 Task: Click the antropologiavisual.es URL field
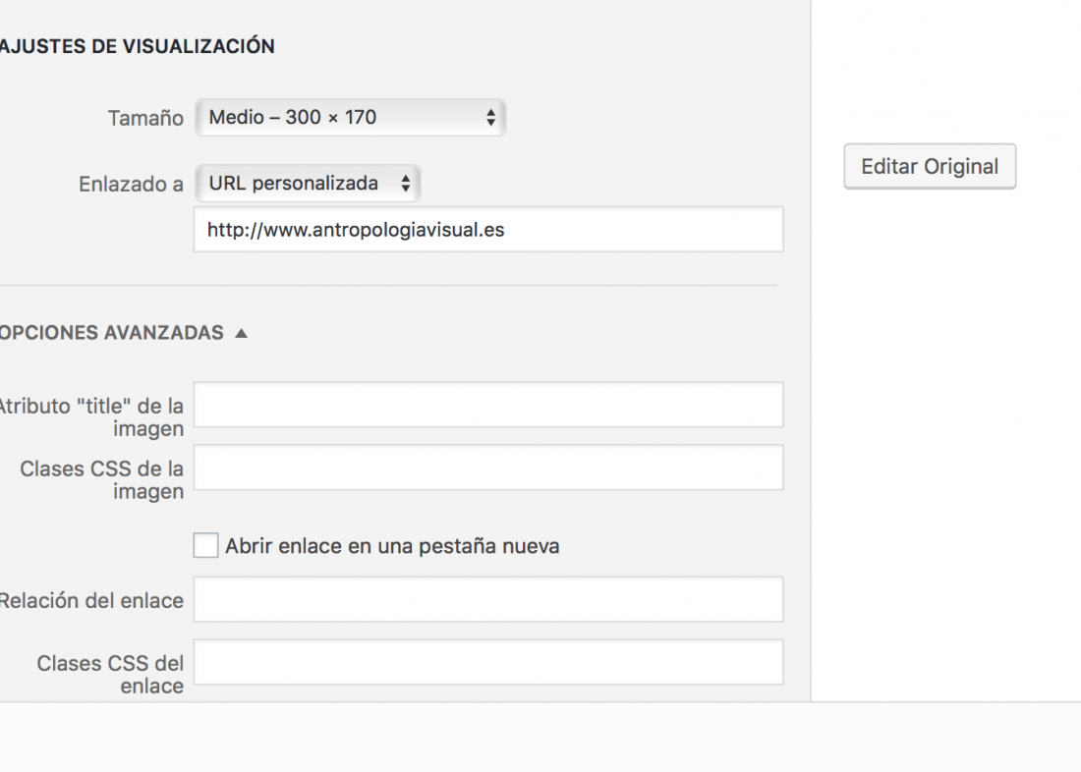[x=488, y=230]
